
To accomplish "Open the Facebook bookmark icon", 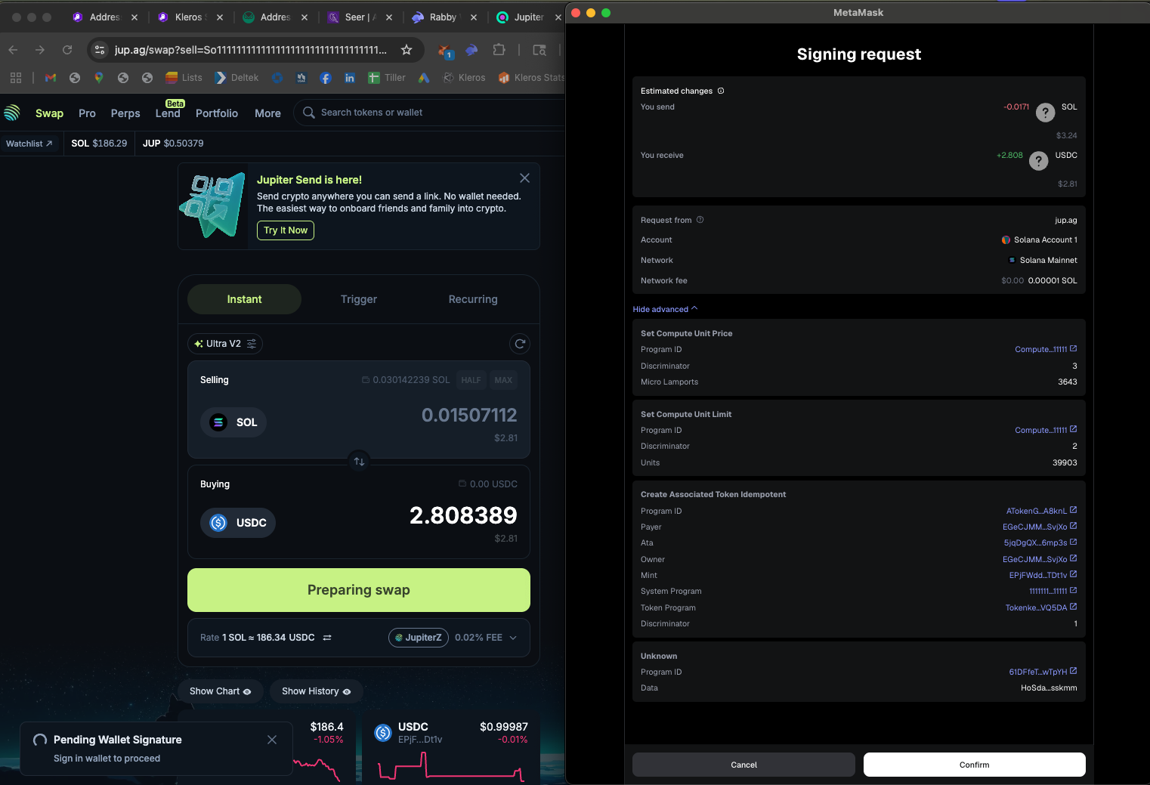I will (326, 78).
